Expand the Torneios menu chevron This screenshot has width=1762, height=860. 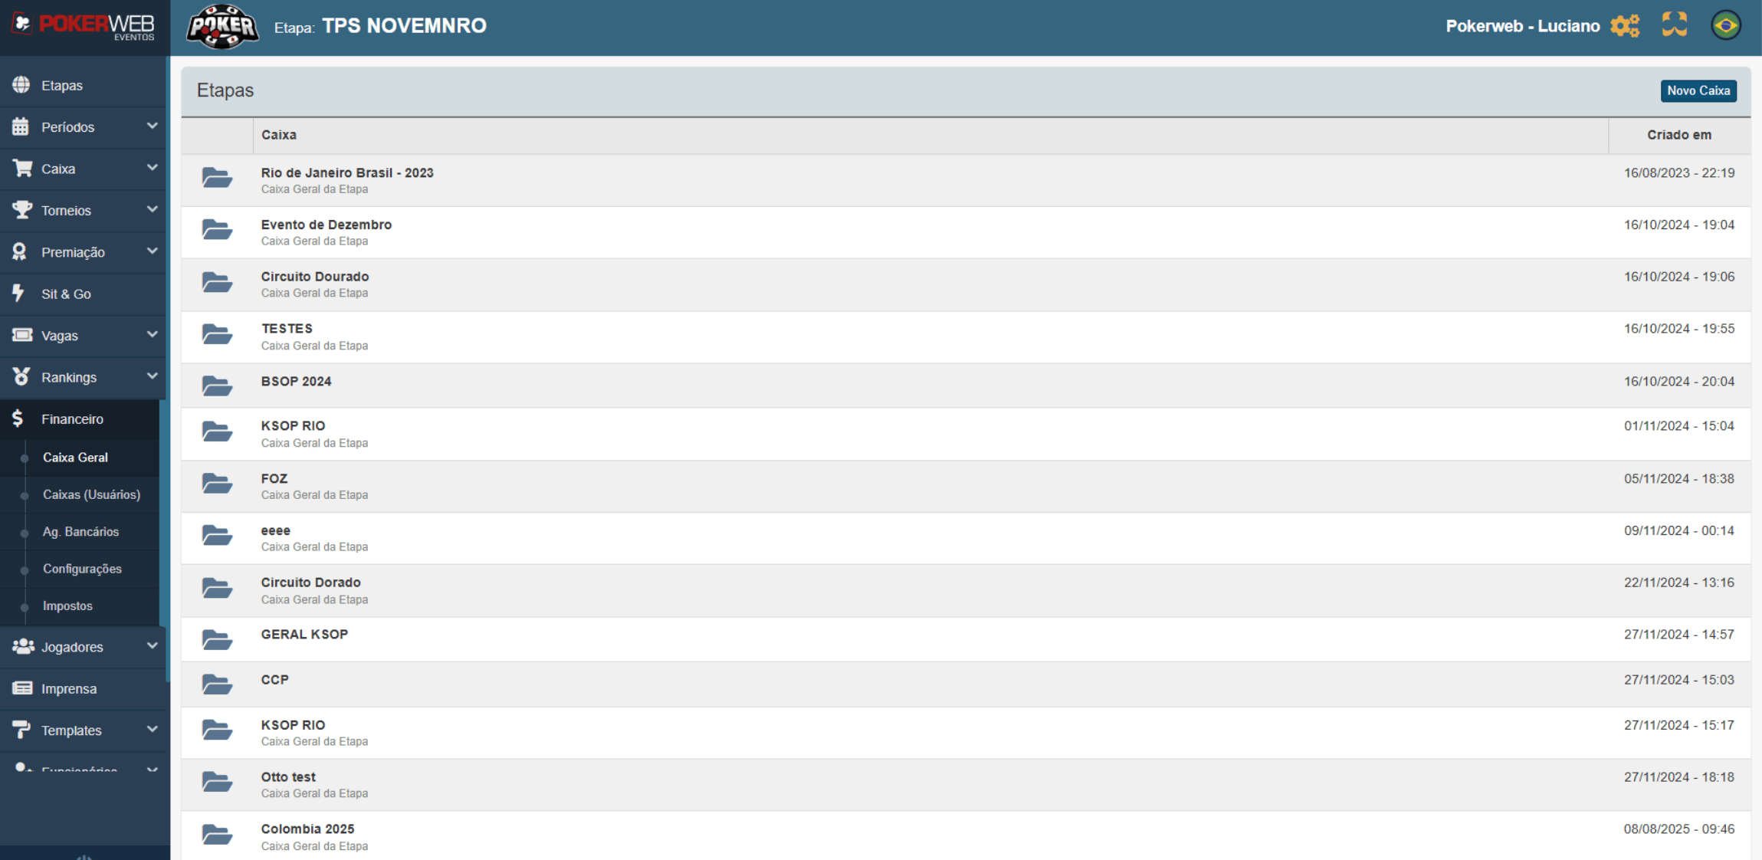(152, 210)
